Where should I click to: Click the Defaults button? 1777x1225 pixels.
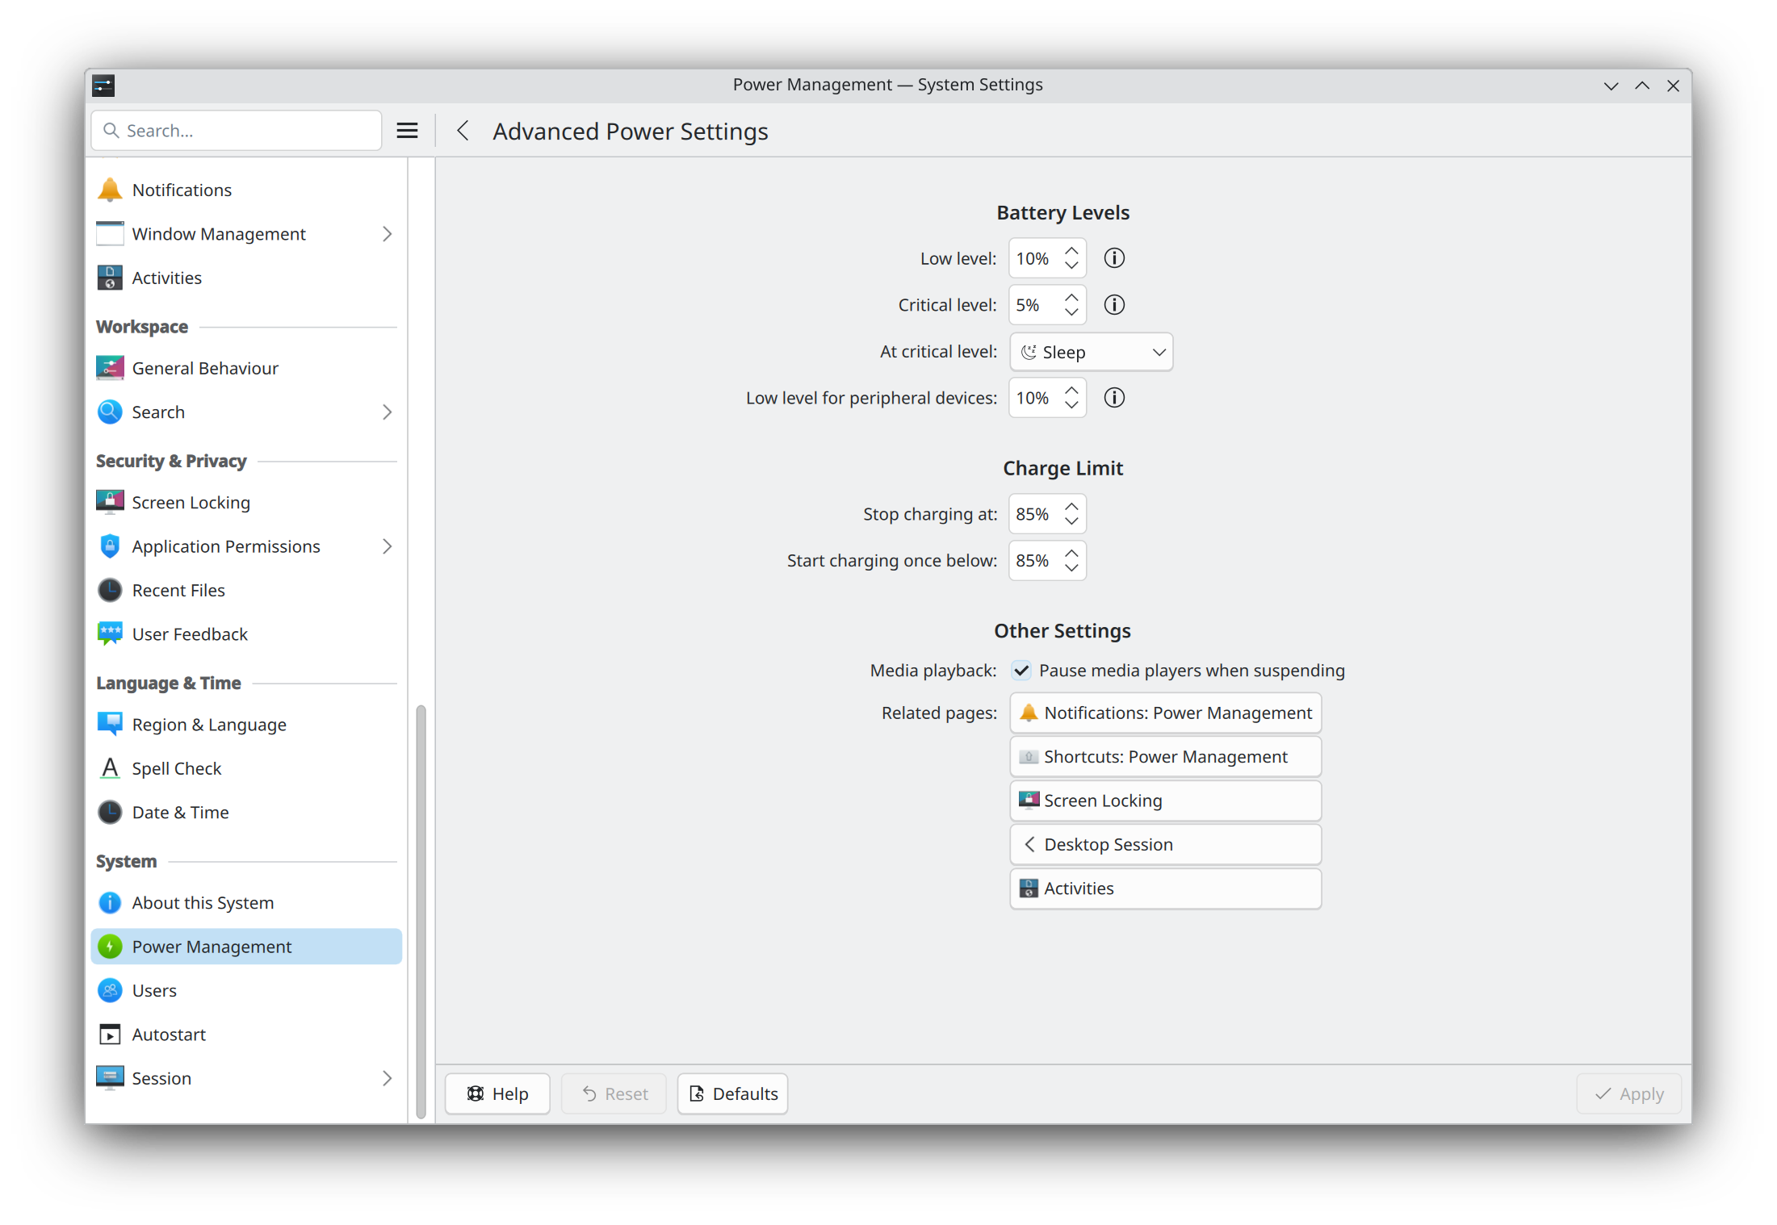point(732,1093)
